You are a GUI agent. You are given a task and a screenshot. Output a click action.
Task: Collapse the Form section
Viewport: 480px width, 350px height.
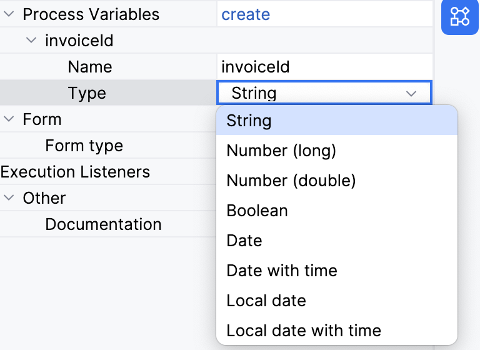8,119
